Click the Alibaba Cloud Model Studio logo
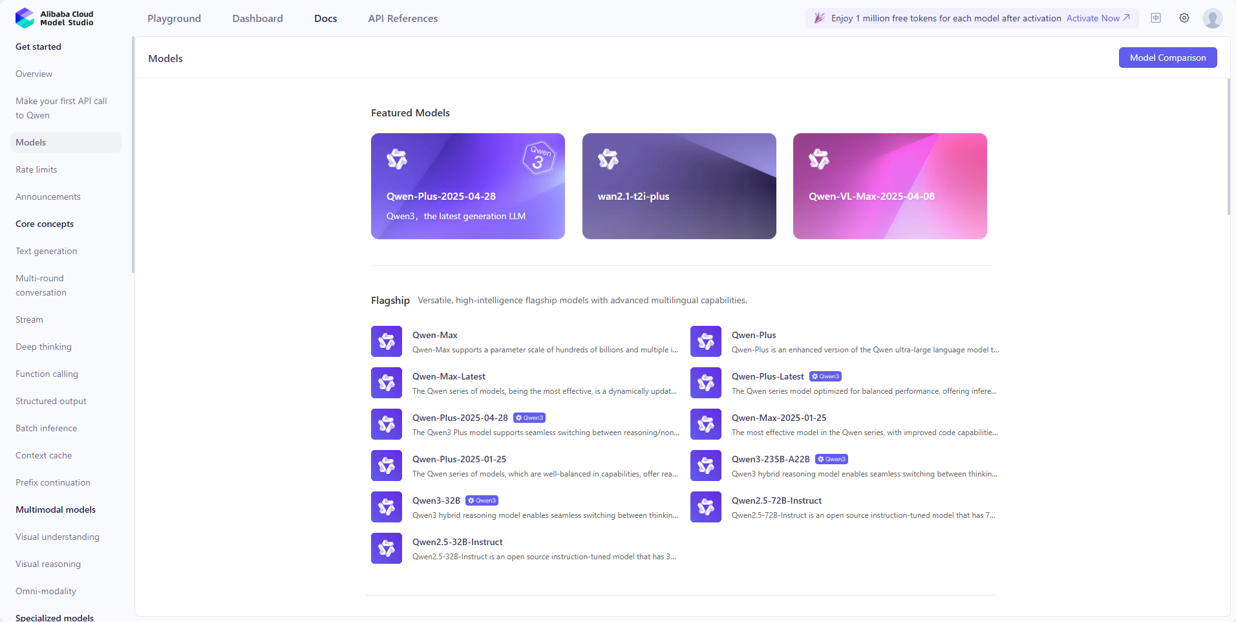This screenshot has height=622, width=1236. coord(54,18)
